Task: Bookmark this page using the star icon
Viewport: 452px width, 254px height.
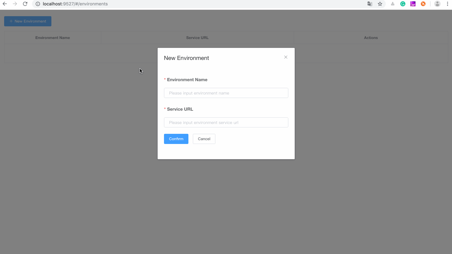Action: point(380,4)
